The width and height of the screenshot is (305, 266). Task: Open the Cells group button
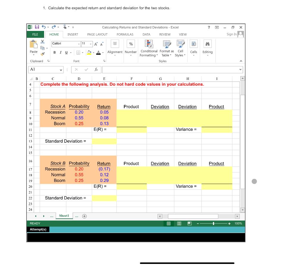[194, 48]
